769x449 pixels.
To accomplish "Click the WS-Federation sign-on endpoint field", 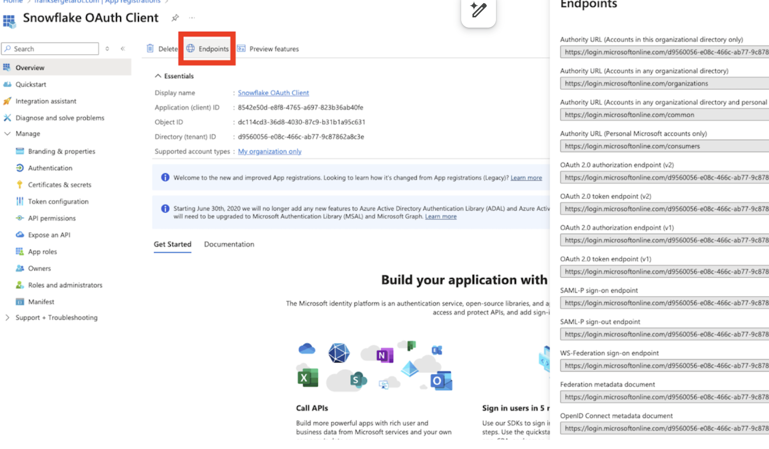I will pyautogui.click(x=664, y=366).
